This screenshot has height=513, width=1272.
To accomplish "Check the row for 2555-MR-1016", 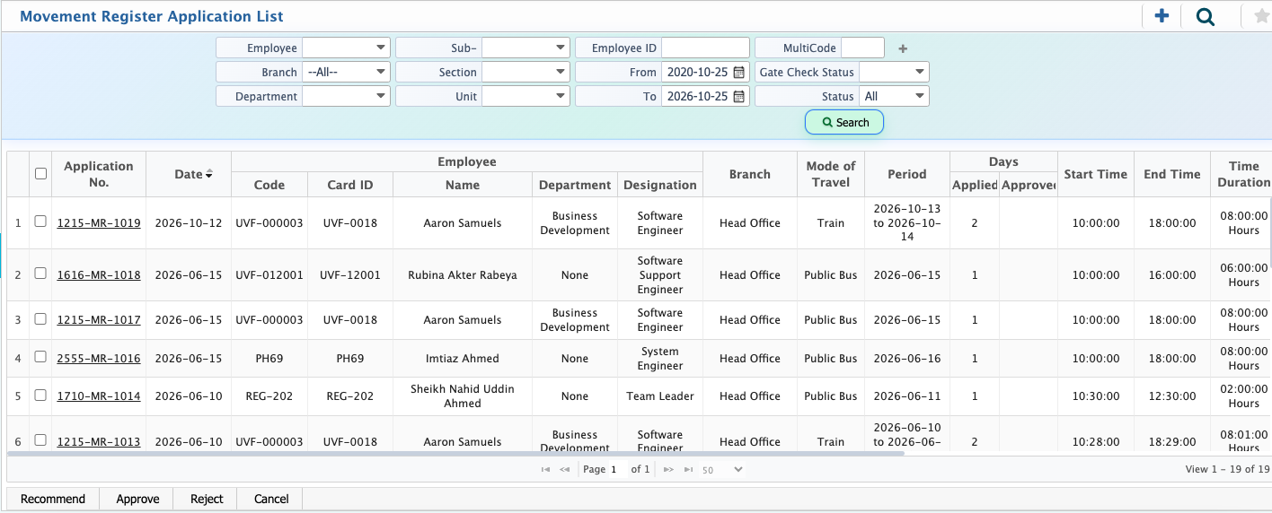I will (40, 357).
